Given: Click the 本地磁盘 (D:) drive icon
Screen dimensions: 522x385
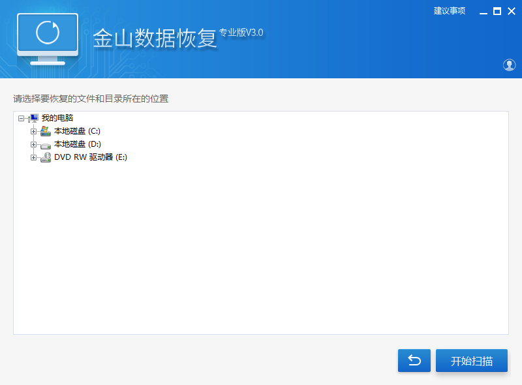Looking at the screenshot, I should [x=46, y=146].
